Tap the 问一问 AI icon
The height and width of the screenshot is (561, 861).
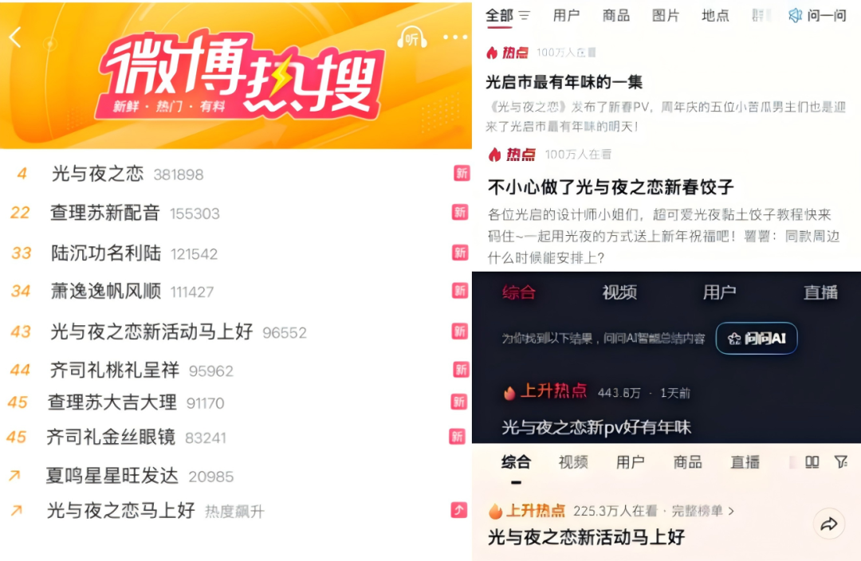click(795, 15)
